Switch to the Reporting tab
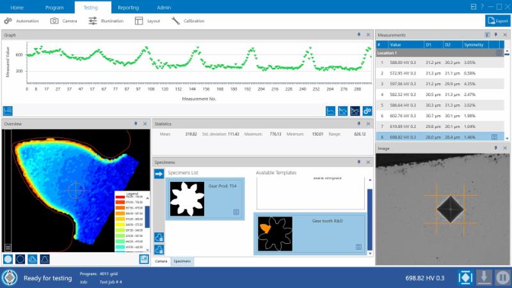512x288 pixels. pos(129,8)
